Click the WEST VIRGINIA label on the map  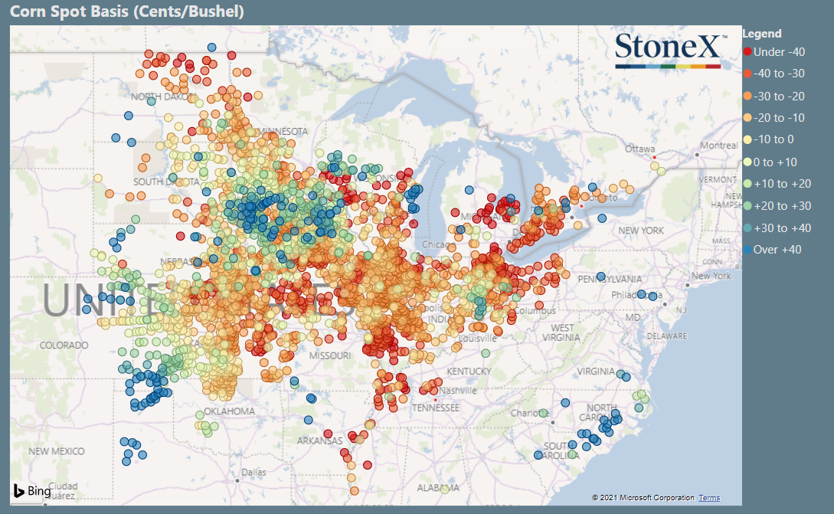pyautogui.click(x=561, y=332)
